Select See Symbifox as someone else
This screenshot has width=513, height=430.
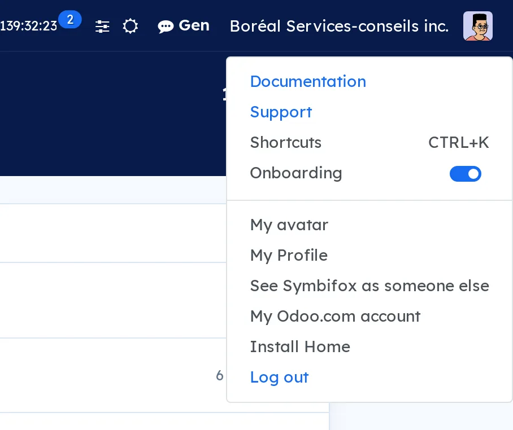click(369, 286)
